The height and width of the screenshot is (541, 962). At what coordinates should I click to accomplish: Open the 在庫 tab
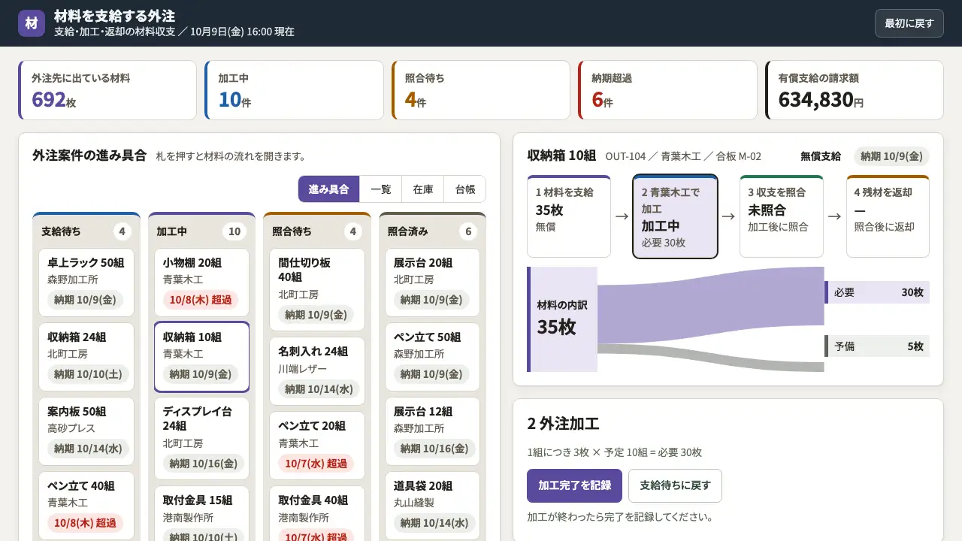coord(423,189)
